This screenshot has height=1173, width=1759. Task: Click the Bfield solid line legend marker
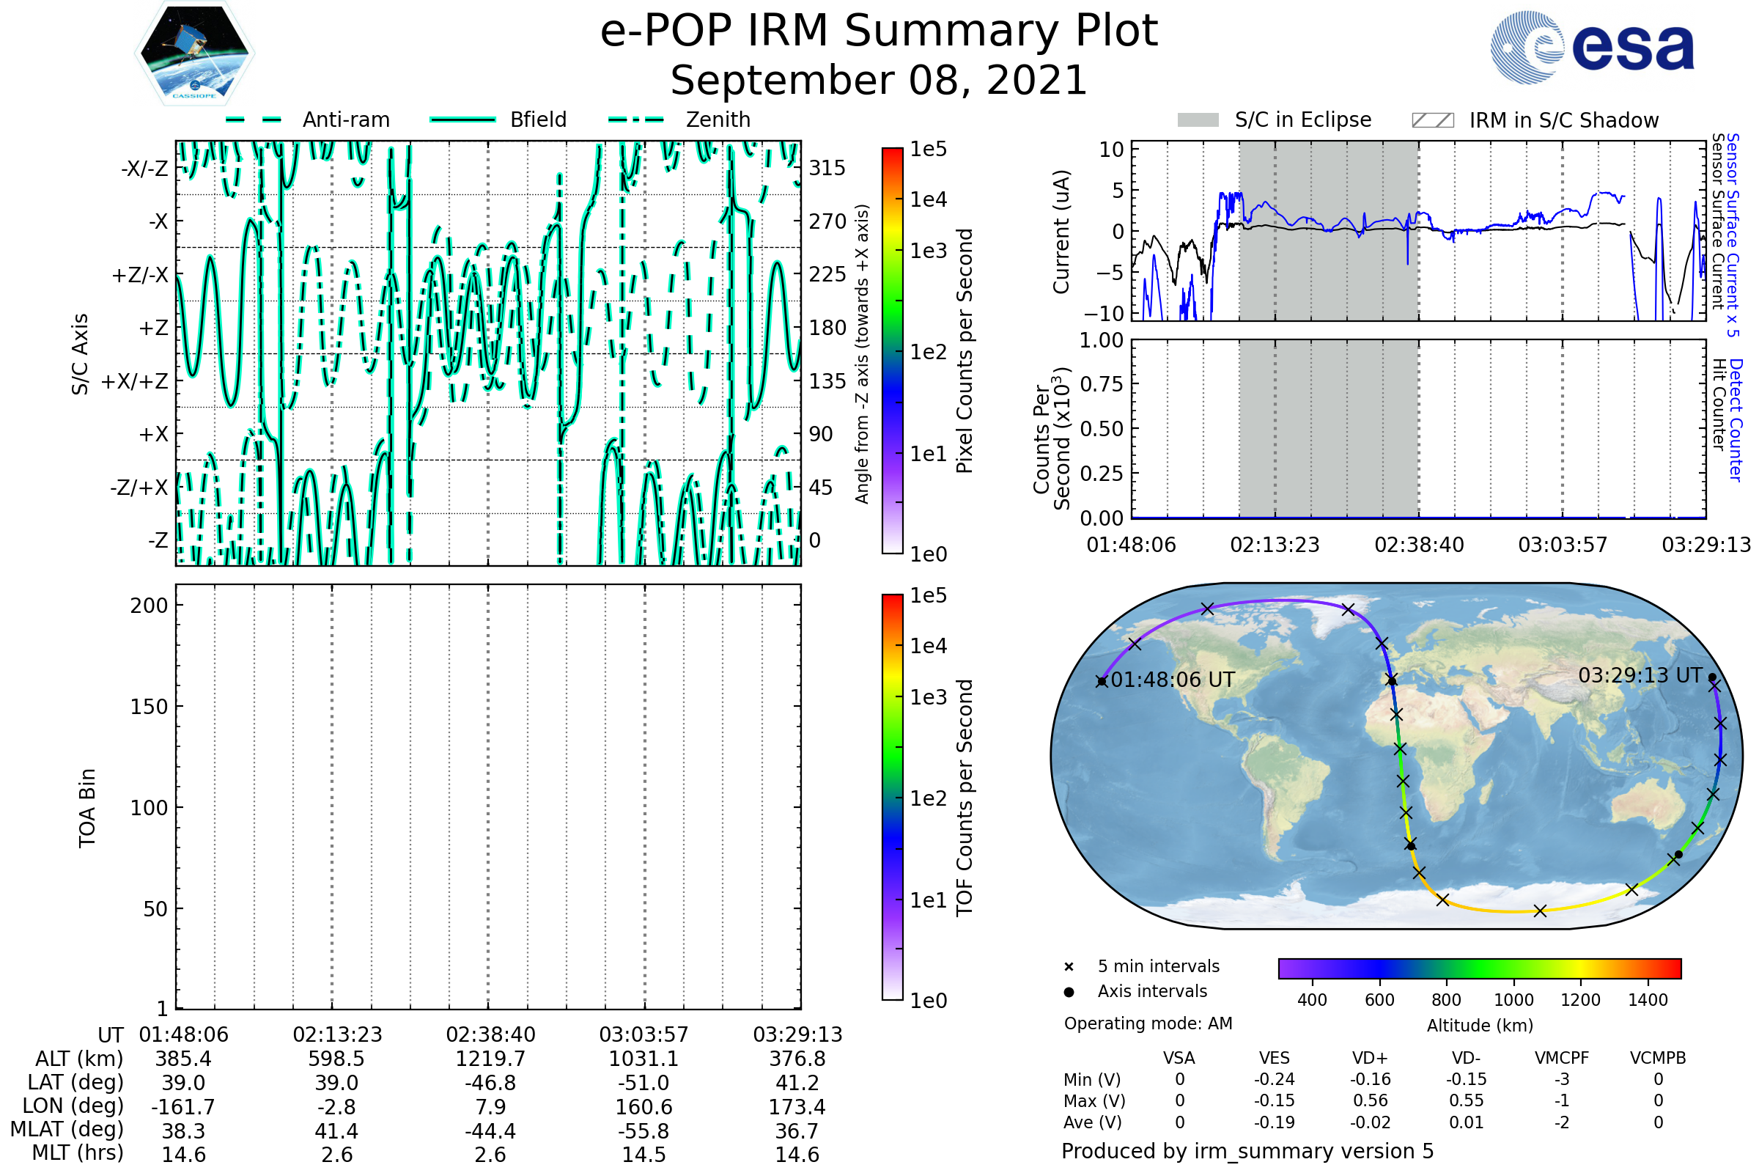point(462,120)
